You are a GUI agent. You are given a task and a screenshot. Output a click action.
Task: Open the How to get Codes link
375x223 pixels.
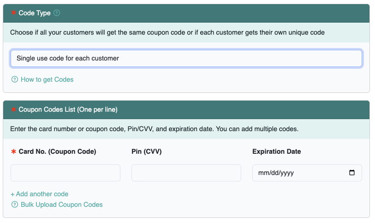pos(47,79)
